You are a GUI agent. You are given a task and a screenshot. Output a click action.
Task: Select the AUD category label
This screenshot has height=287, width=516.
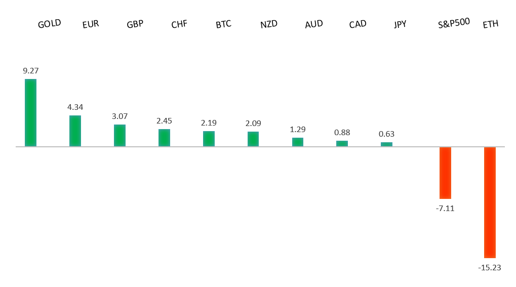point(314,24)
